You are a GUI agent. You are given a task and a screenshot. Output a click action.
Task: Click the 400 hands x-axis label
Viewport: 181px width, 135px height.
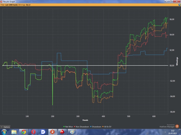[103, 116]
